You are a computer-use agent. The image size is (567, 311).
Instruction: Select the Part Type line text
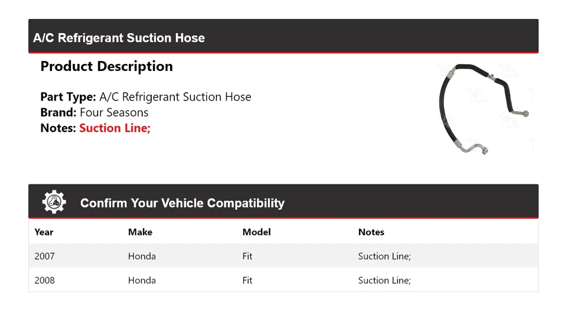click(x=146, y=97)
